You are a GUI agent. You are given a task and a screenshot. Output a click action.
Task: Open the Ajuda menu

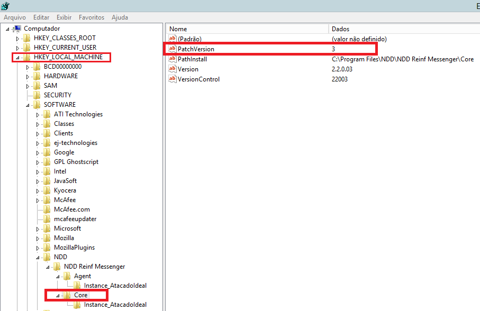click(x=120, y=17)
